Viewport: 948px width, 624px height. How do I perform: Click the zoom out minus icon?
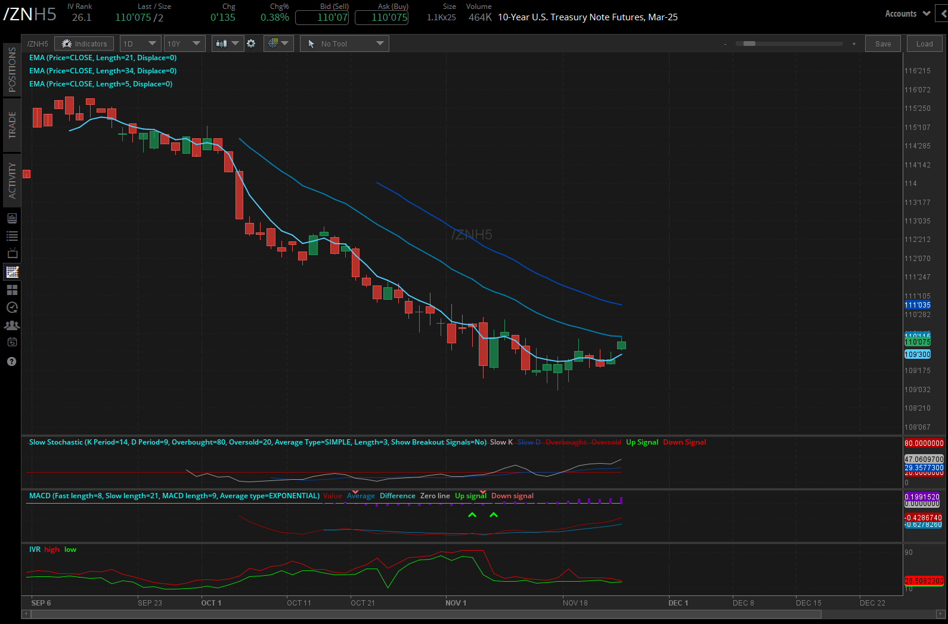pos(725,44)
